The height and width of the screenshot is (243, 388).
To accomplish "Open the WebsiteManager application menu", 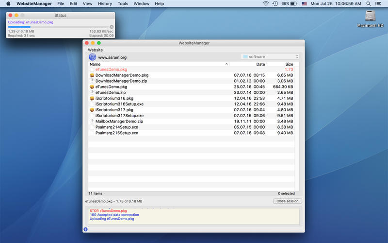I will [x=34, y=4].
